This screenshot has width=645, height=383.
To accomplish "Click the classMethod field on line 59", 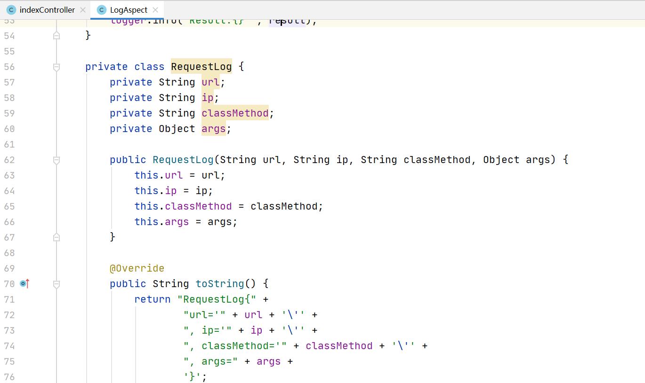I will 235,113.
